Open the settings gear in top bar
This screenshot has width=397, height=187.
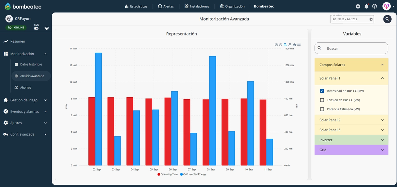coord(358,6)
